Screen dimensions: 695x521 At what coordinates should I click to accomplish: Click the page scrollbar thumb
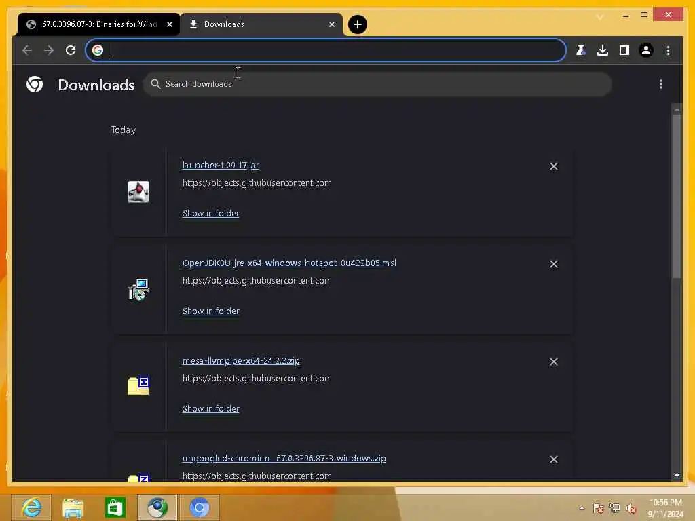pos(677,196)
